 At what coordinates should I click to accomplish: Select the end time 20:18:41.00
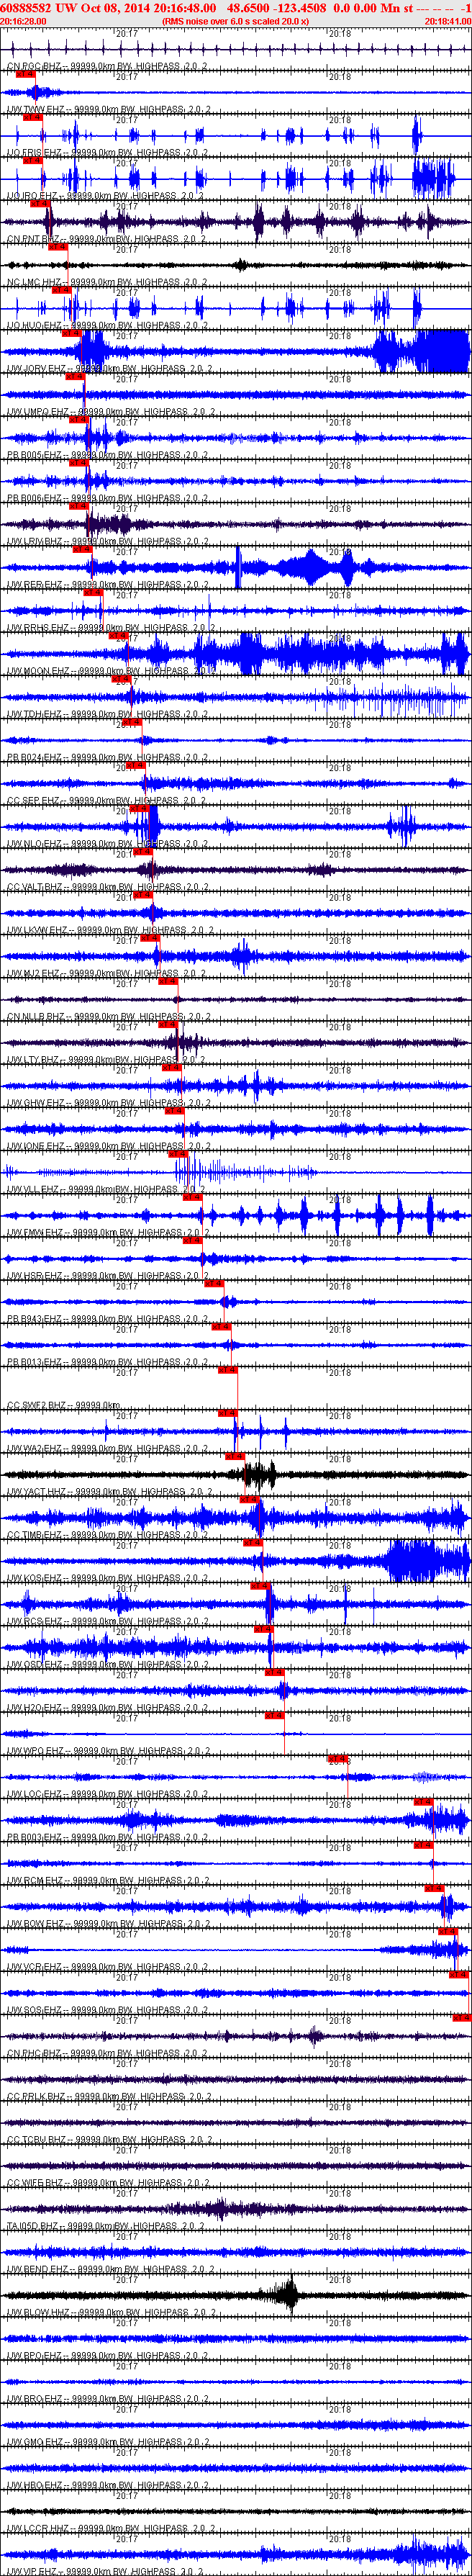448,20
